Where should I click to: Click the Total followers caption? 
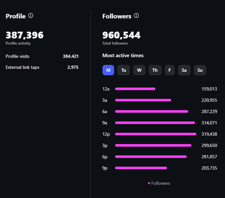pos(115,43)
